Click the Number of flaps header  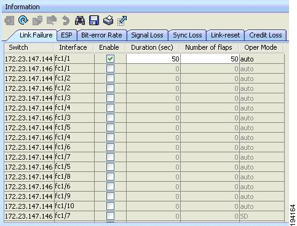209,47
